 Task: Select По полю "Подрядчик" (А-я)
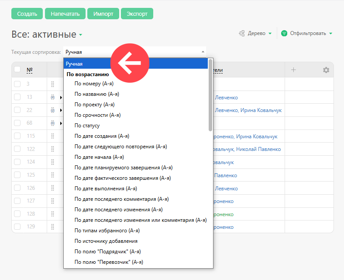(x=107, y=252)
